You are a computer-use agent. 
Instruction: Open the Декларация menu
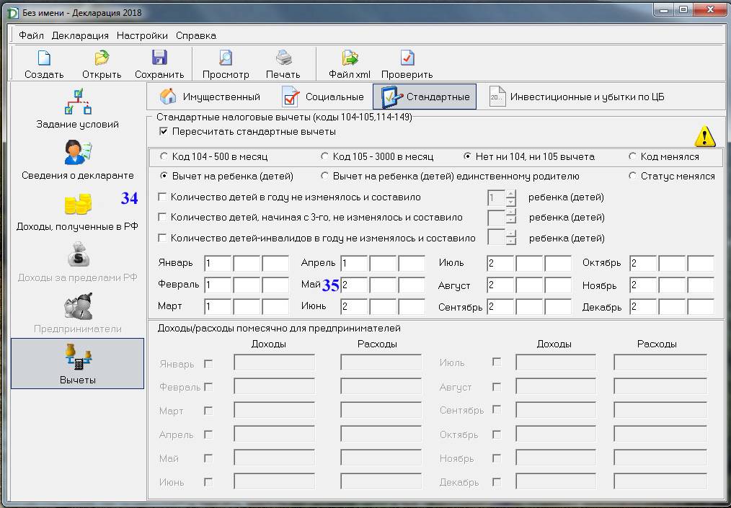80,35
